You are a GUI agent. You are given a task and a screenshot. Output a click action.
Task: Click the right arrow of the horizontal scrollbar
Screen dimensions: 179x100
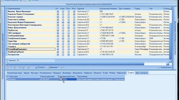[x=168, y=64]
